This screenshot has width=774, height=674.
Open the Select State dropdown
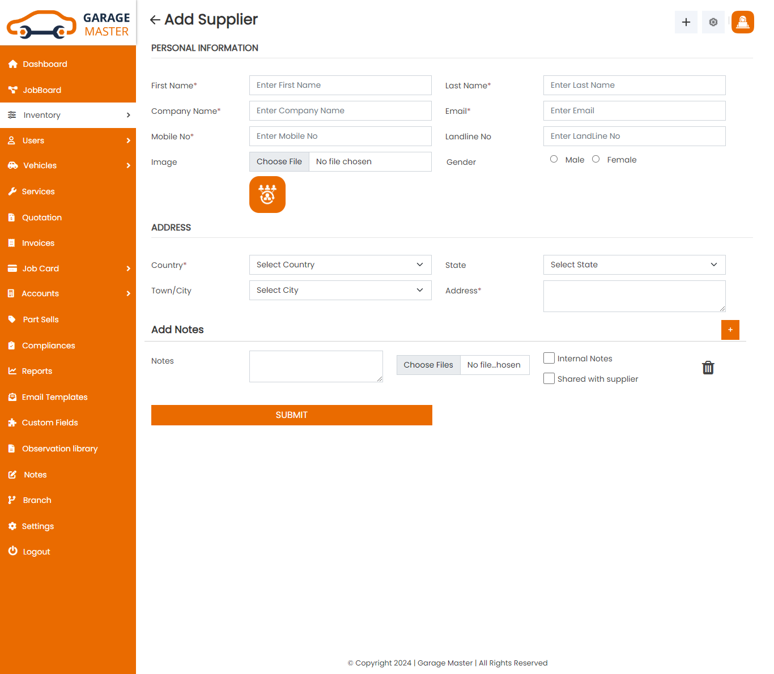pos(634,265)
